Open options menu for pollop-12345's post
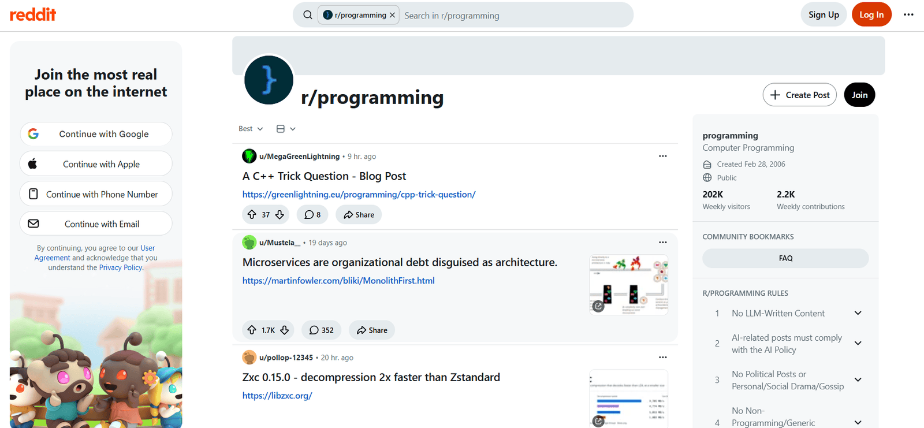 tap(663, 357)
